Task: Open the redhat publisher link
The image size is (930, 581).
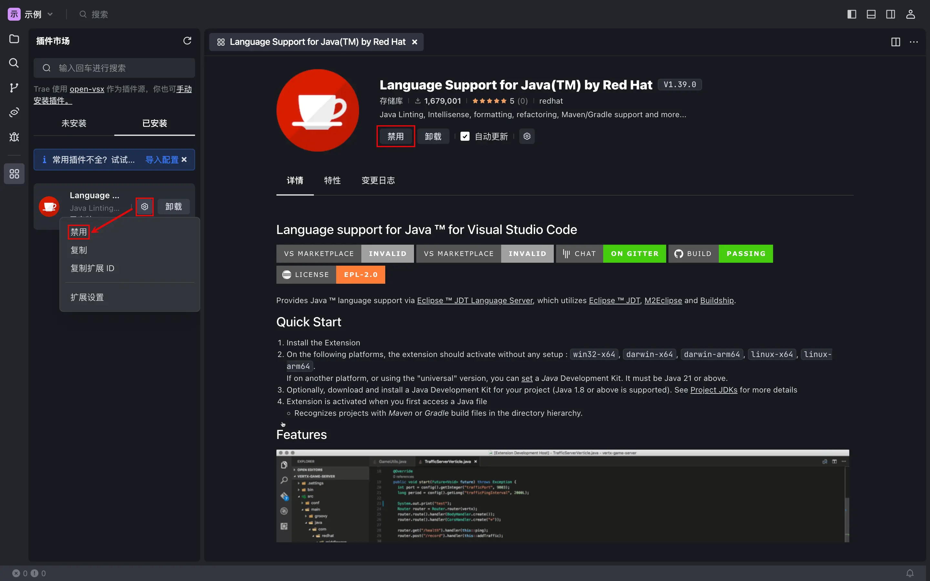Action: tap(551, 101)
